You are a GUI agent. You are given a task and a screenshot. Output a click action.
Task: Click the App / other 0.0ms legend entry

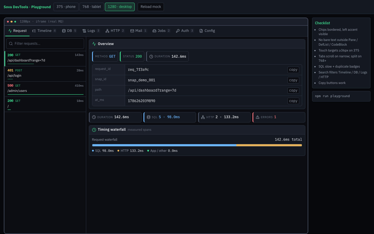click(x=162, y=151)
